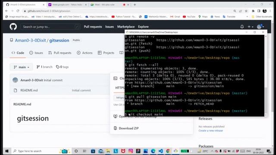Select the Issues repository tab
This screenshot has width=276, height=155.
click(x=36, y=53)
